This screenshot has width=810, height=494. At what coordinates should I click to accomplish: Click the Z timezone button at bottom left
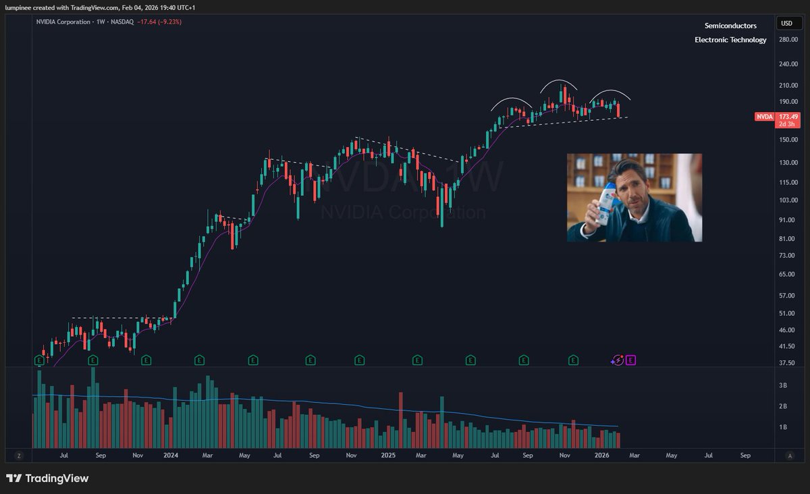(18, 456)
